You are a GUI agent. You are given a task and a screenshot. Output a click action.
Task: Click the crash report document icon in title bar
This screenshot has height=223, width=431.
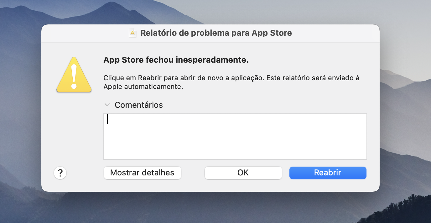coord(133,33)
